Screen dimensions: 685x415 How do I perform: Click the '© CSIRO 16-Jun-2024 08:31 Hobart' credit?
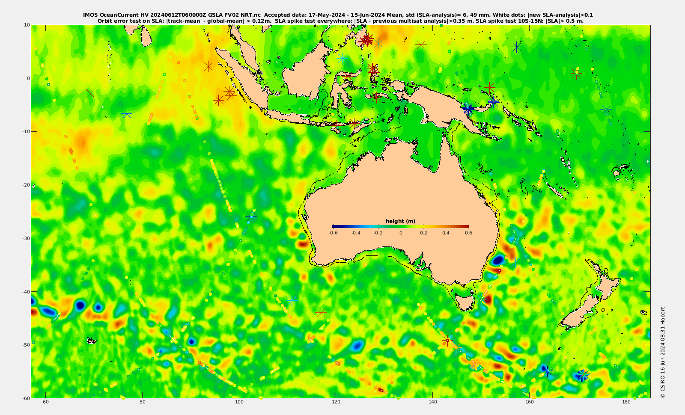[663, 353]
